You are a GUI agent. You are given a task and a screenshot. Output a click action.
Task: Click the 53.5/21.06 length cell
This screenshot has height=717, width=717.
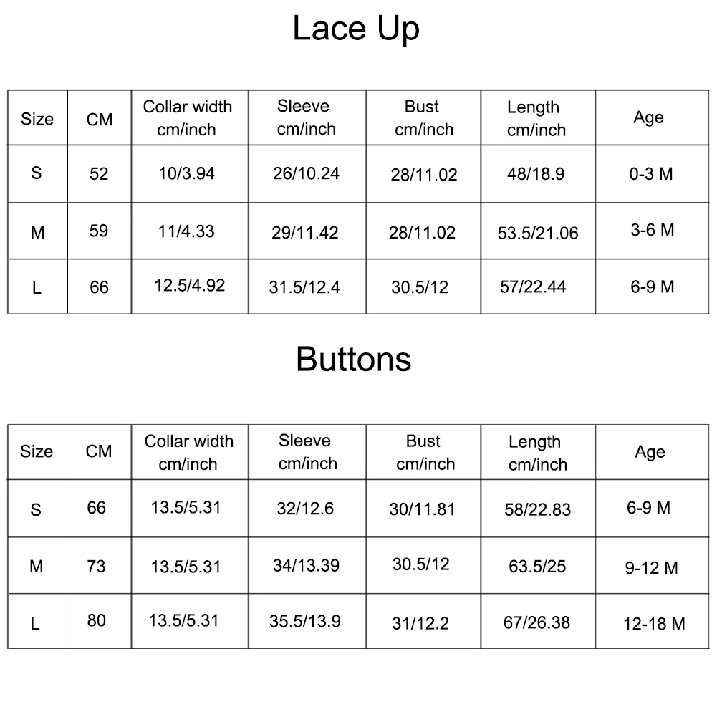[537, 234]
